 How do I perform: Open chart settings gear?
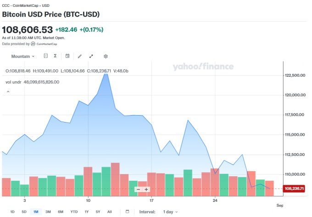click(x=106, y=56)
